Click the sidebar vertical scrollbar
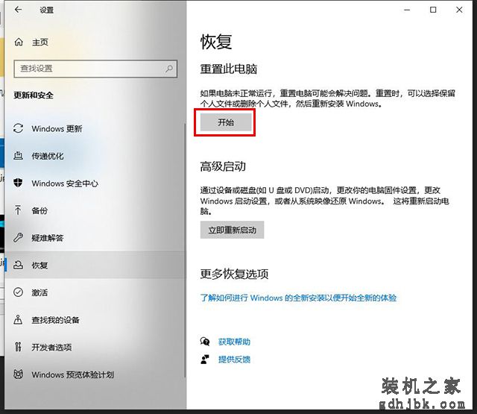This screenshot has width=477, height=414. coord(185,250)
